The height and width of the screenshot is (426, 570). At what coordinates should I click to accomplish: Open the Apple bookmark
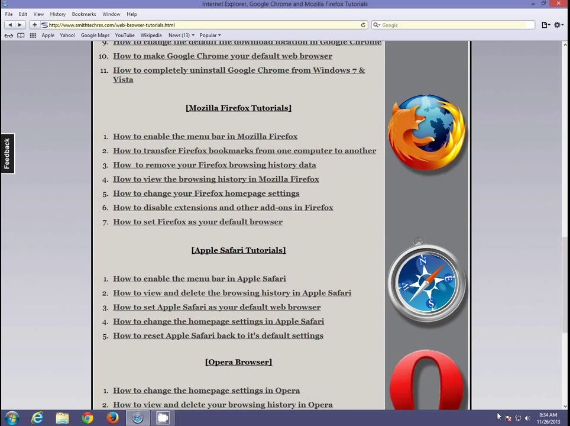tap(48, 35)
